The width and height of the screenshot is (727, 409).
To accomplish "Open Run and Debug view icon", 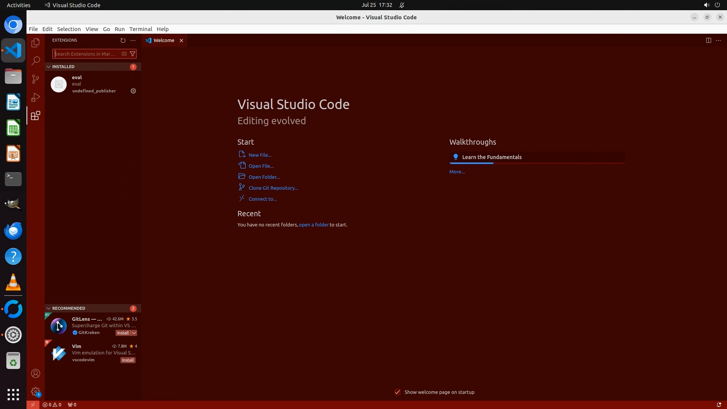I will pos(36,97).
